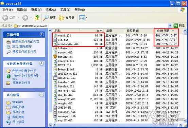Open 我的文档 in other places
The width and height of the screenshot is (188, 128).
click(x=18, y=107)
